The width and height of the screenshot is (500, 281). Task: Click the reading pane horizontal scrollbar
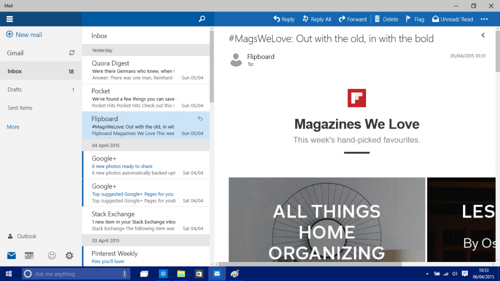(x=310, y=264)
